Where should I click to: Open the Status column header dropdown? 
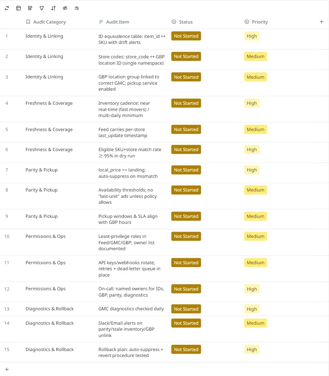point(173,22)
